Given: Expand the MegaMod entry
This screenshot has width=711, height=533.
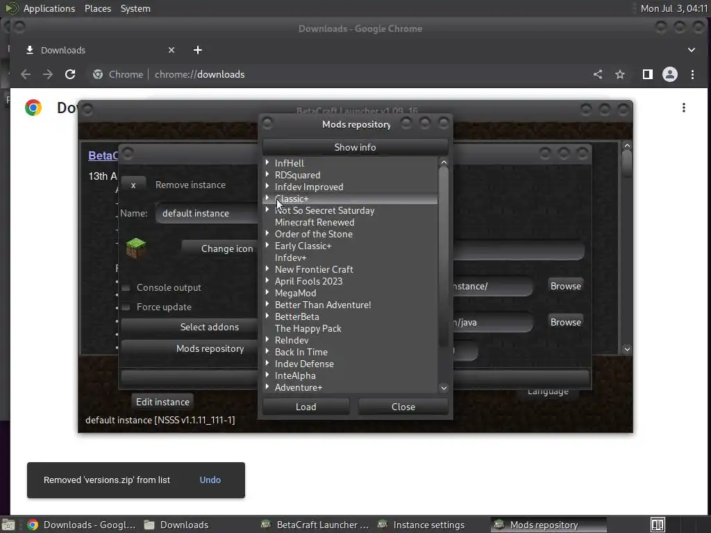Looking at the screenshot, I should [x=267, y=292].
